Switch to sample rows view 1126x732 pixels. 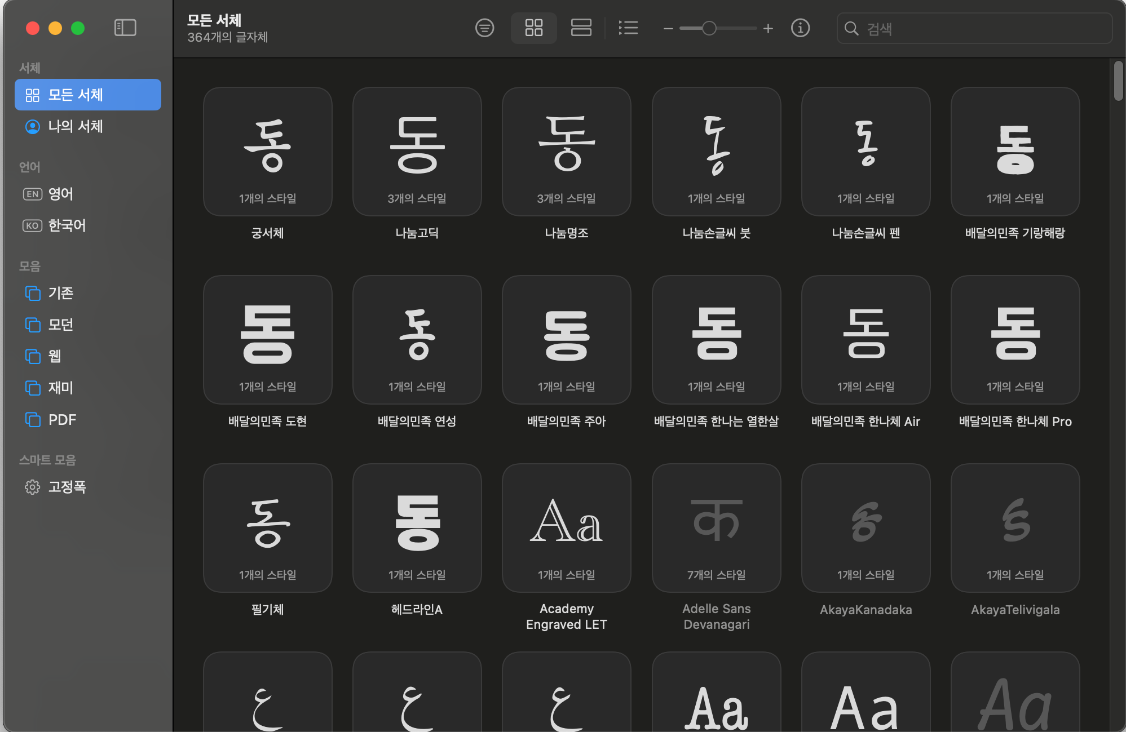pyautogui.click(x=581, y=28)
